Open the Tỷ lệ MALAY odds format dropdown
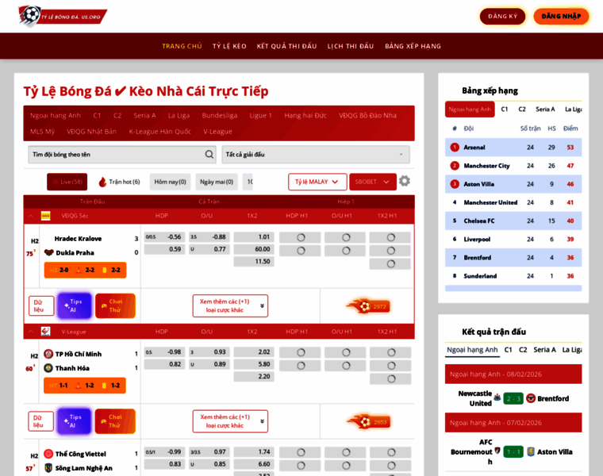Image resolution: width=603 pixels, height=476 pixels. click(x=317, y=182)
